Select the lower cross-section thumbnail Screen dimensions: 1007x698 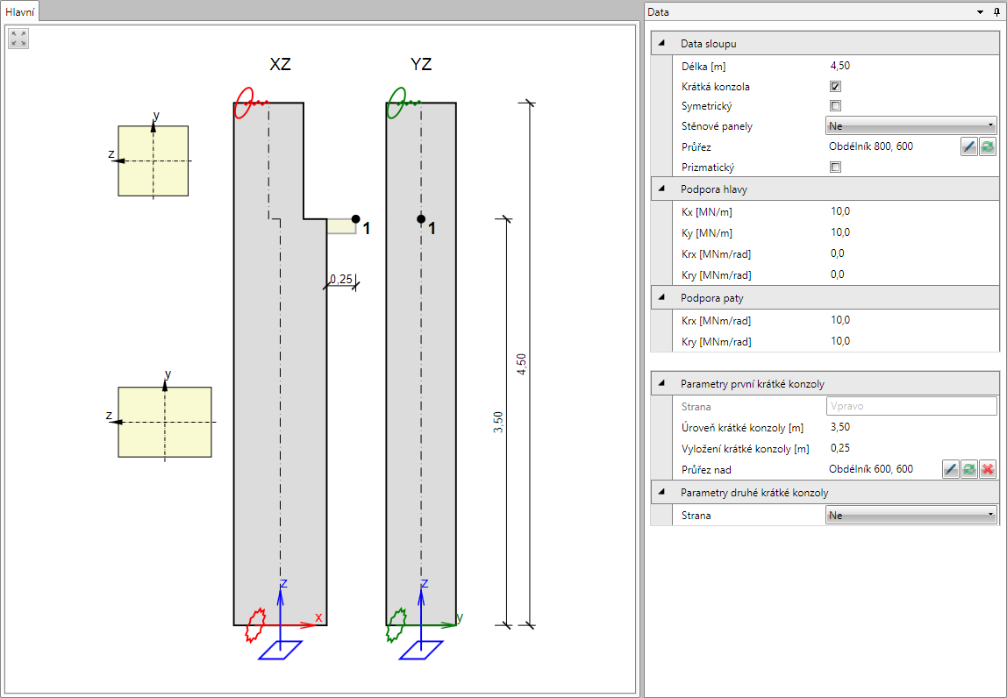(165, 422)
